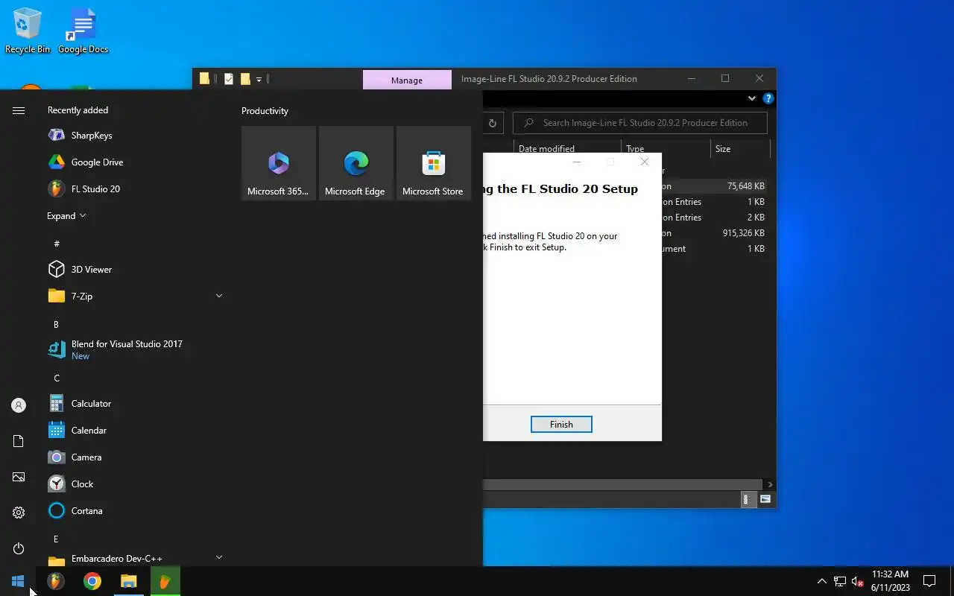Expand the 7-Zip folder chevron
Image resolution: width=954 pixels, height=596 pixels.
(219, 297)
